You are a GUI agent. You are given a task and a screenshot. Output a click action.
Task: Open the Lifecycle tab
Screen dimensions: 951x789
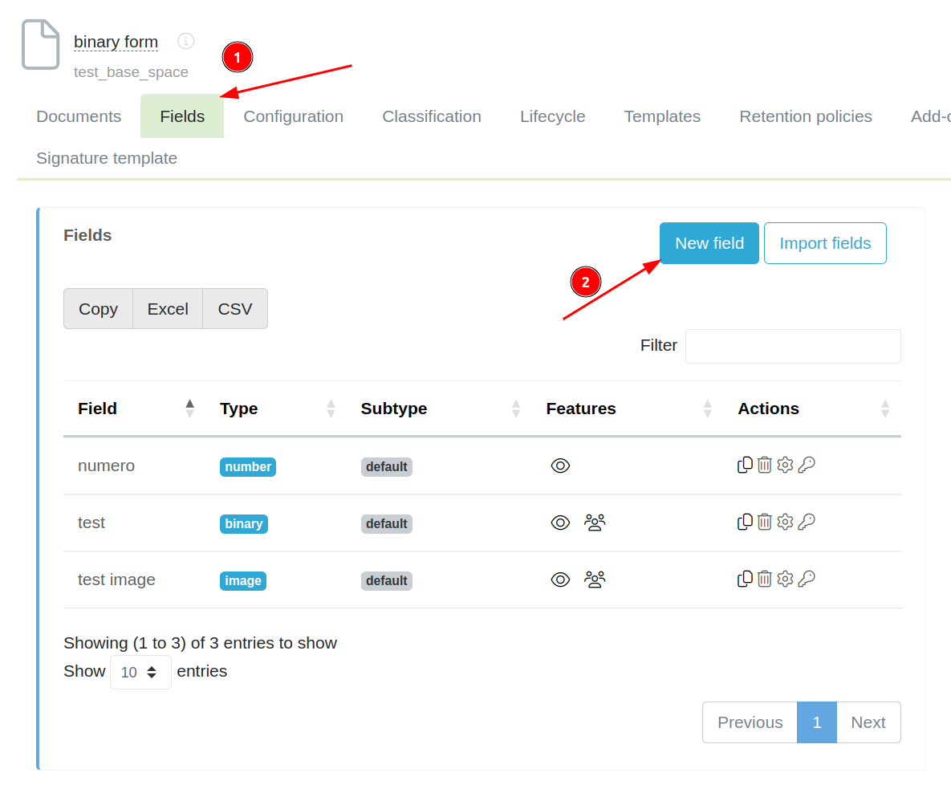(x=552, y=116)
